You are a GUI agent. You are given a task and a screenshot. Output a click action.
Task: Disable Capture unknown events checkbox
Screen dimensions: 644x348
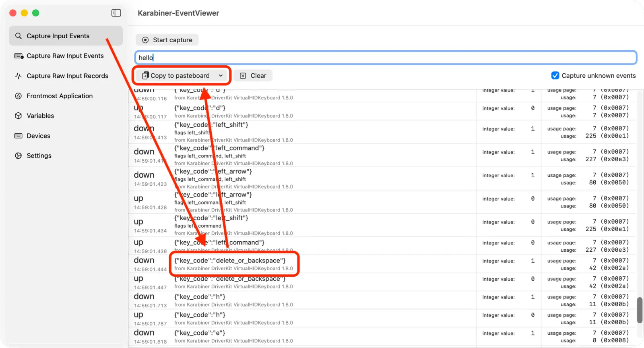[x=555, y=75]
